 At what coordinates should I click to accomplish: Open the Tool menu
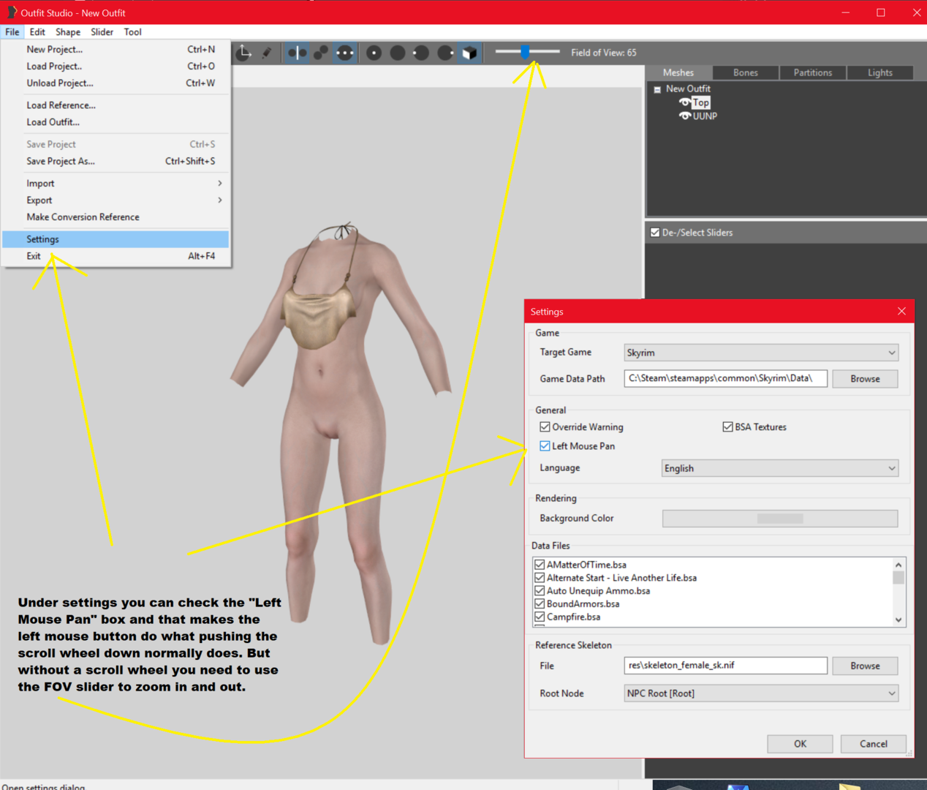132,32
